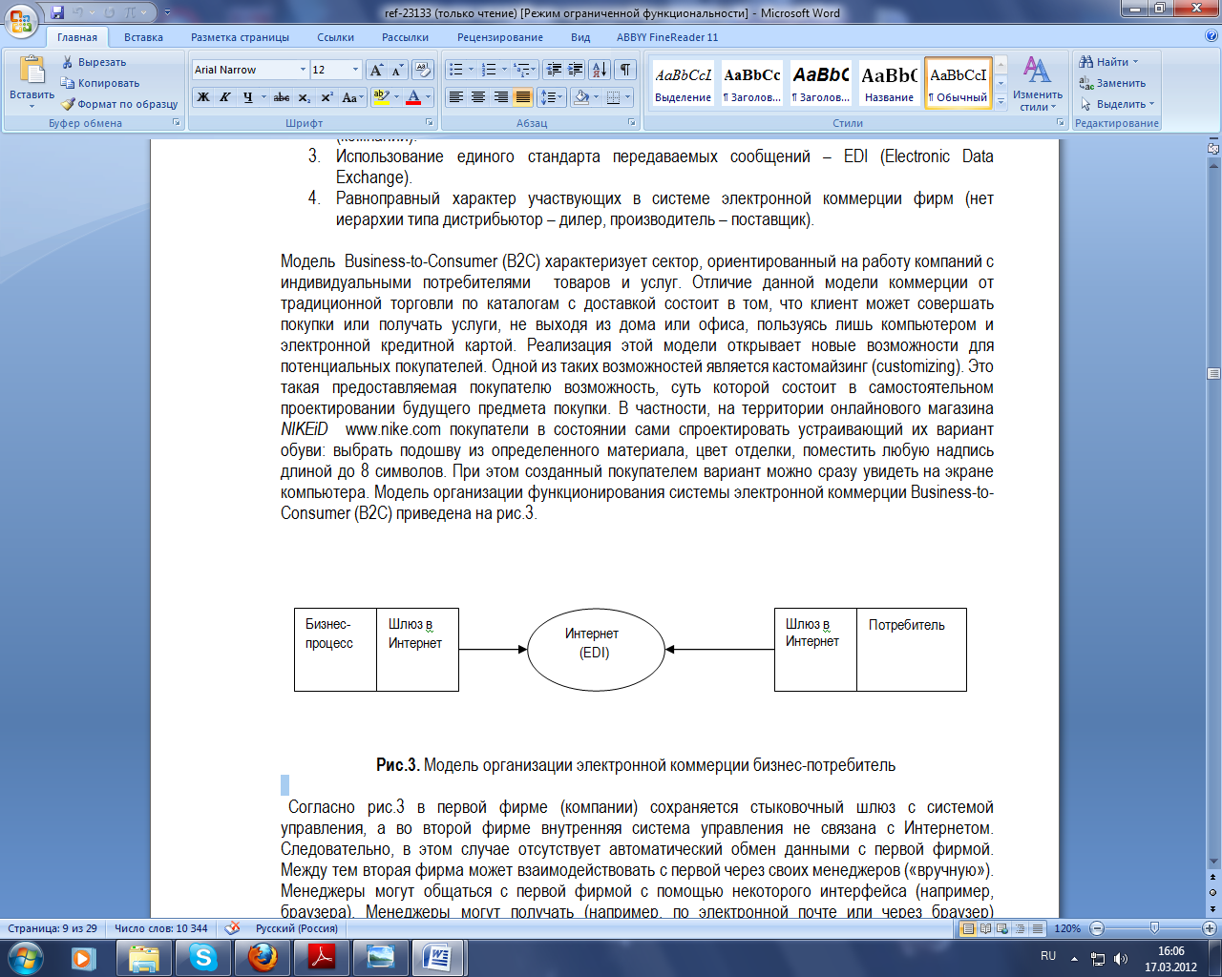Open the Arial Narrow font name dropdown
The image size is (1222, 977).
coord(303,70)
